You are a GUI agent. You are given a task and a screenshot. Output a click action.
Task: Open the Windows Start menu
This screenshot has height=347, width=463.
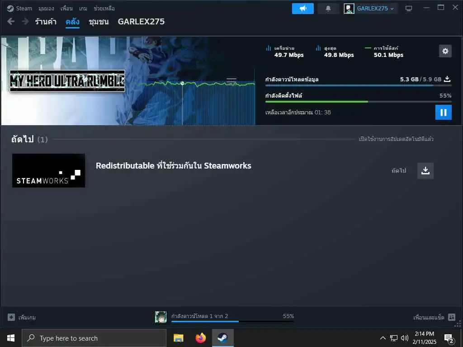(x=11, y=338)
